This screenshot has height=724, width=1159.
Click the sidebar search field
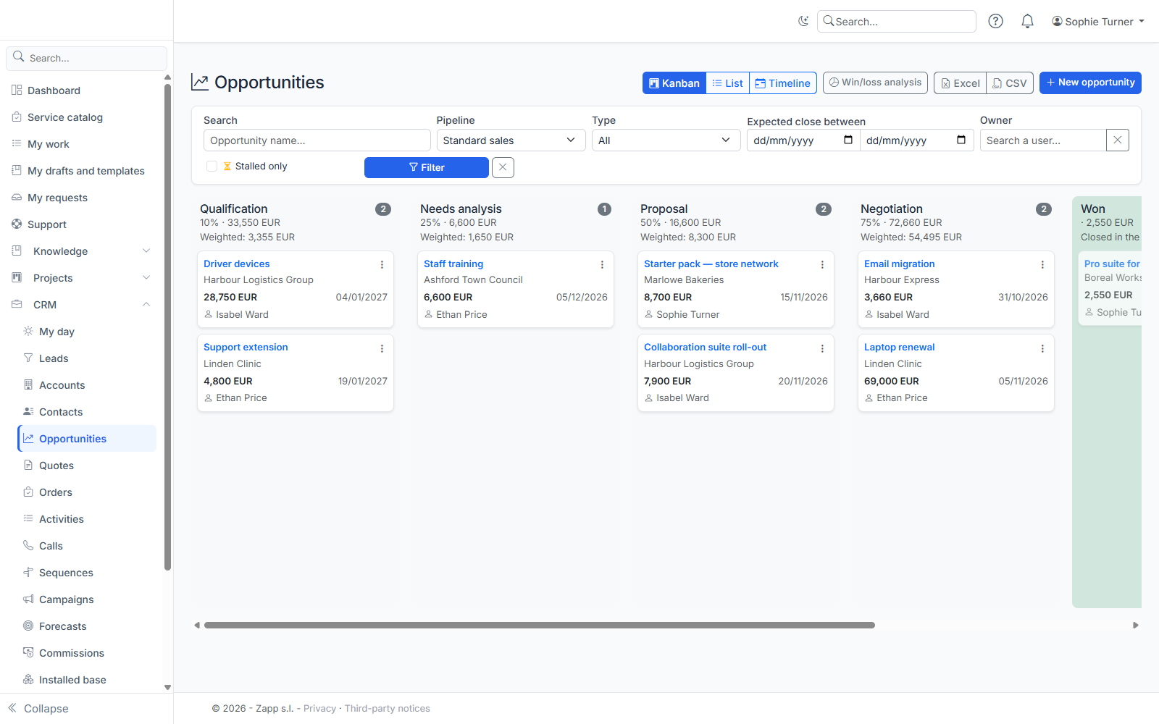pos(87,58)
